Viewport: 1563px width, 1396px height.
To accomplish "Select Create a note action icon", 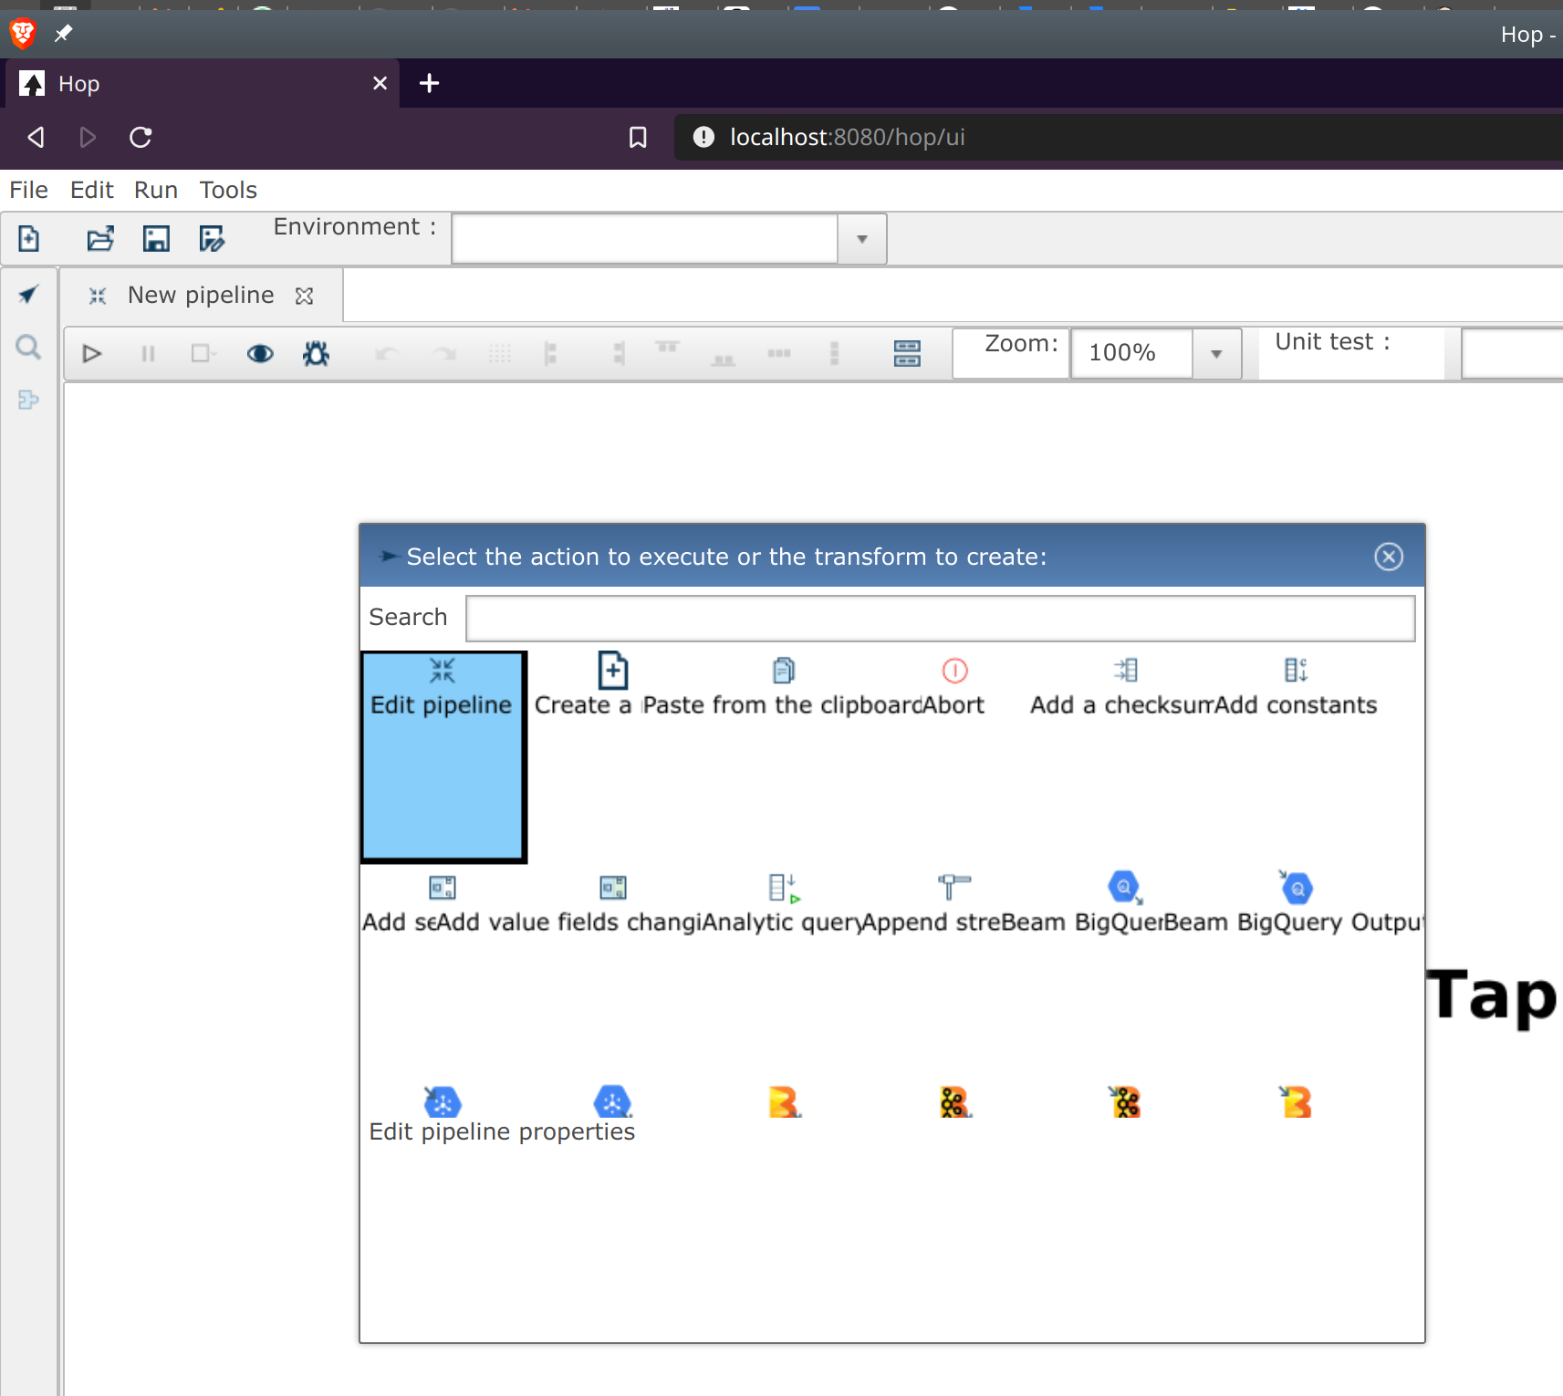I will pos(612,672).
